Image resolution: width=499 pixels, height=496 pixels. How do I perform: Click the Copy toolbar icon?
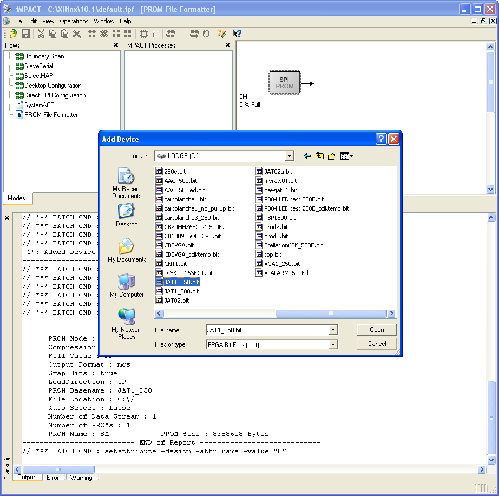(x=53, y=34)
